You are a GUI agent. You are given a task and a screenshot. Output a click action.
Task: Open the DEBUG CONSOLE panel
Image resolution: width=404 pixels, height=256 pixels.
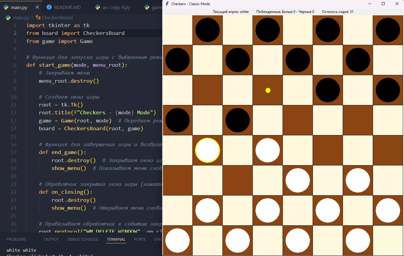(x=83, y=239)
